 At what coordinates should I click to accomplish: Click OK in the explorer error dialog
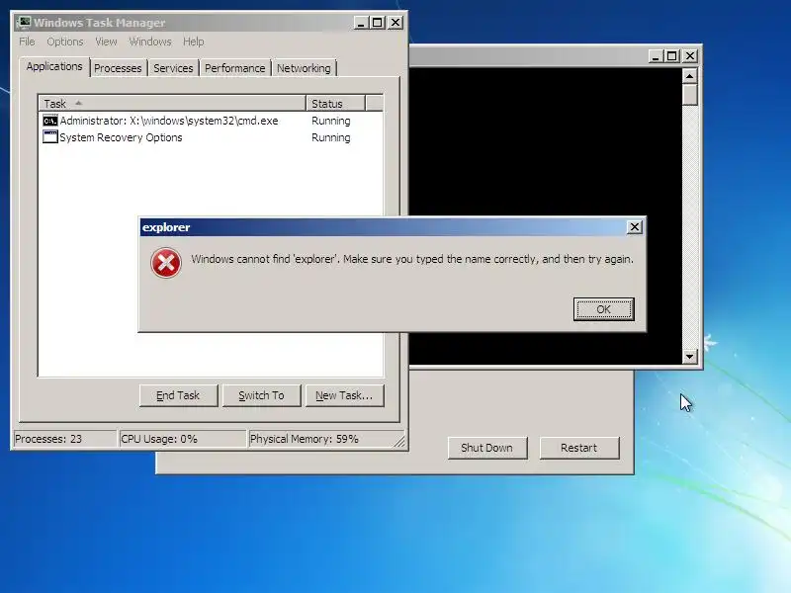pos(603,309)
